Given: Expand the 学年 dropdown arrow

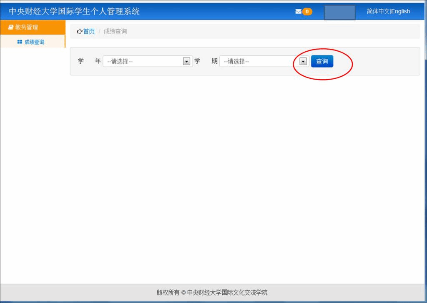Looking at the screenshot, I should (186, 62).
